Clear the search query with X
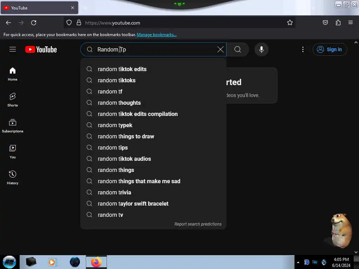The height and width of the screenshot is (269, 359). tap(220, 49)
